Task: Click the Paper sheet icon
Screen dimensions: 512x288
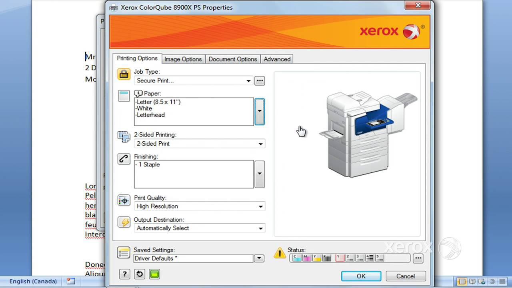Action: [124, 96]
